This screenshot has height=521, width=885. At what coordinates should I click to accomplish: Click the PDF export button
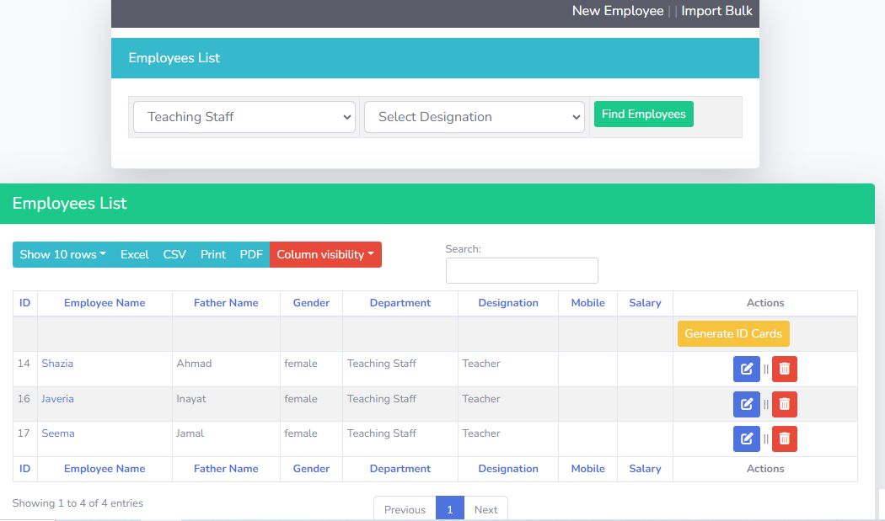pos(251,255)
